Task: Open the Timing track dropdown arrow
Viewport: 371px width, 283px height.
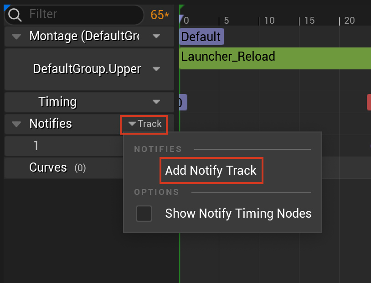Action: click(x=156, y=102)
